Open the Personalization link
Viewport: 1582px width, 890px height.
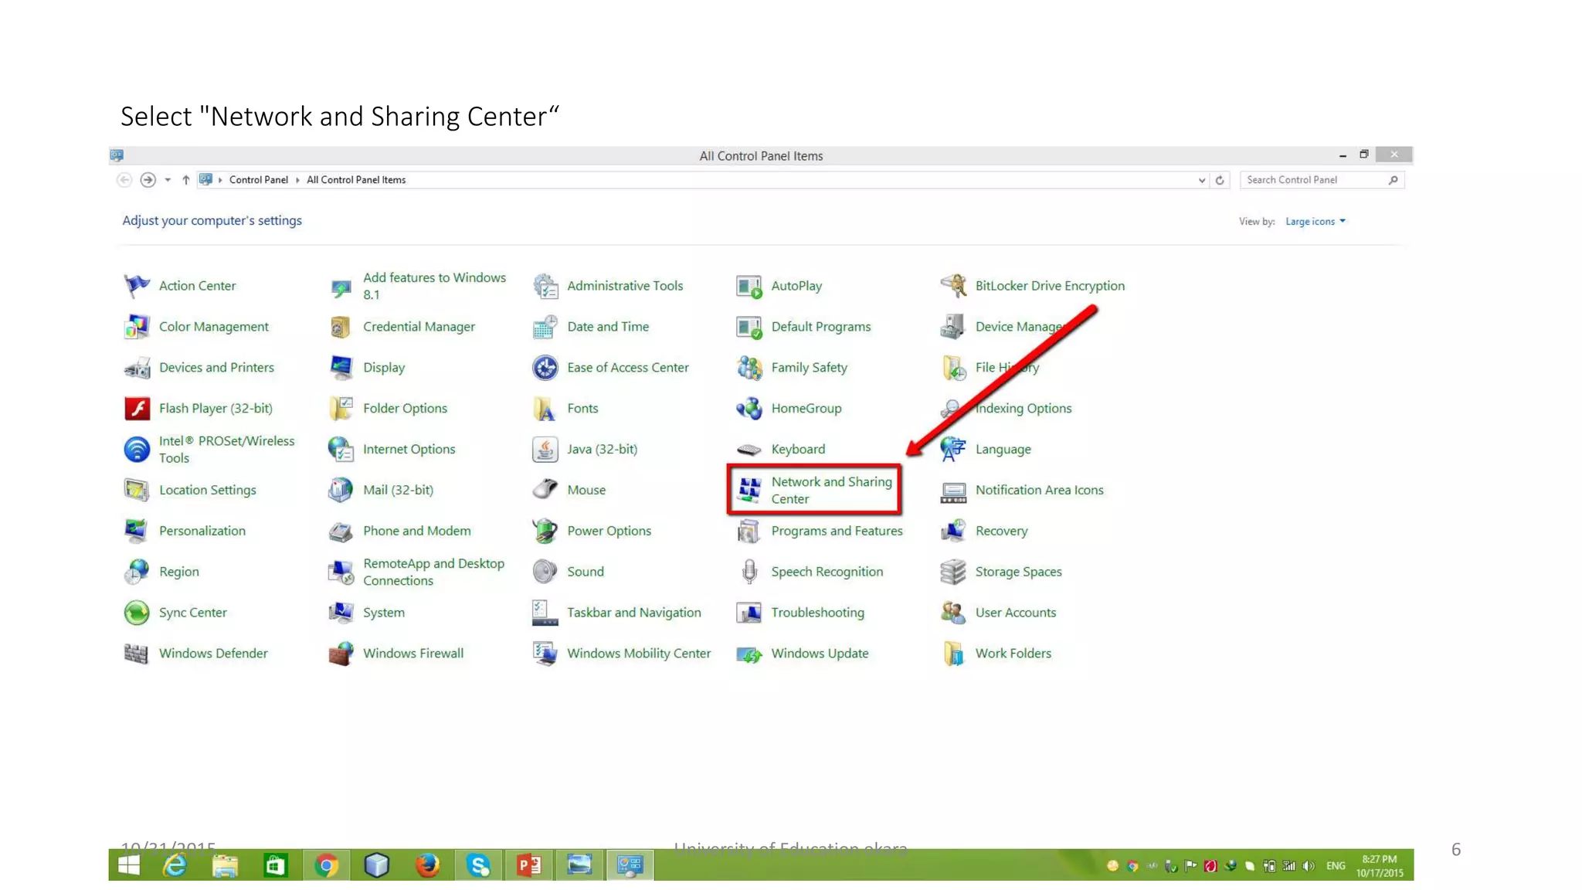pyautogui.click(x=202, y=532)
